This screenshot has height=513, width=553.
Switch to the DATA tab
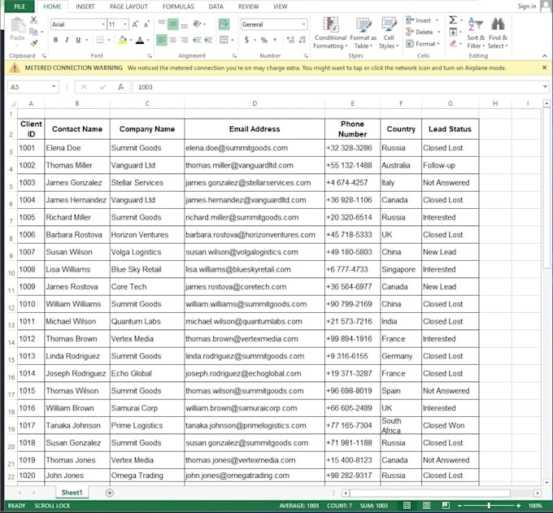point(216,7)
